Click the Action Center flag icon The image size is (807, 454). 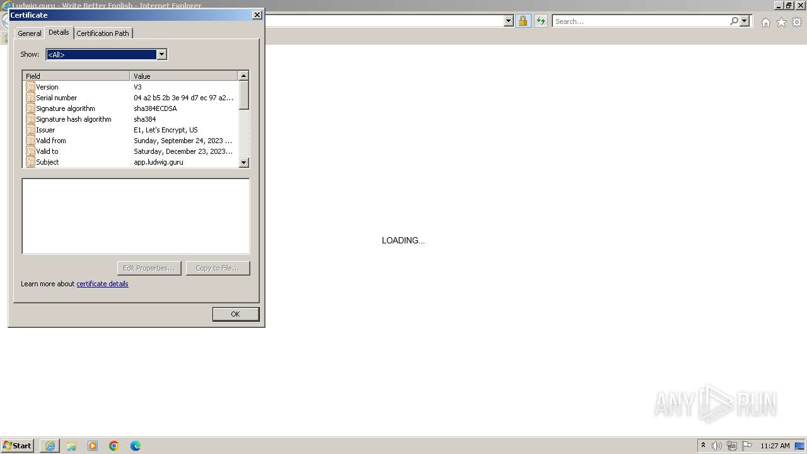[747, 446]
